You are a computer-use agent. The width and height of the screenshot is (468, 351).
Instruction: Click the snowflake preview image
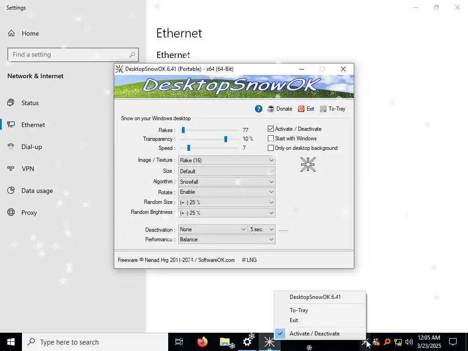pyautogui.click(x=308, y=165)
